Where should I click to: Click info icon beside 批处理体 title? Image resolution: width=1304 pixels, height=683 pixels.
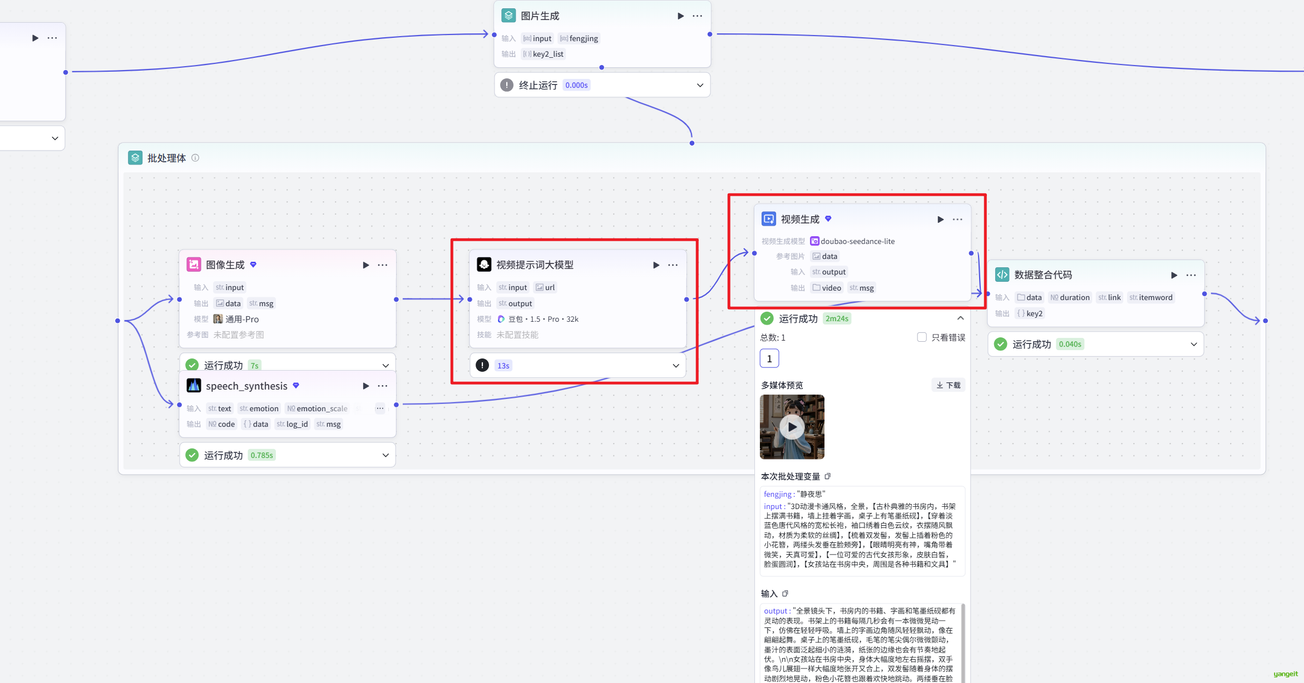(x=195, y=158)
